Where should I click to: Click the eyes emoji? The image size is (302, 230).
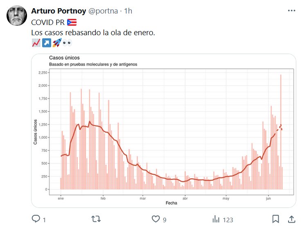68,43
